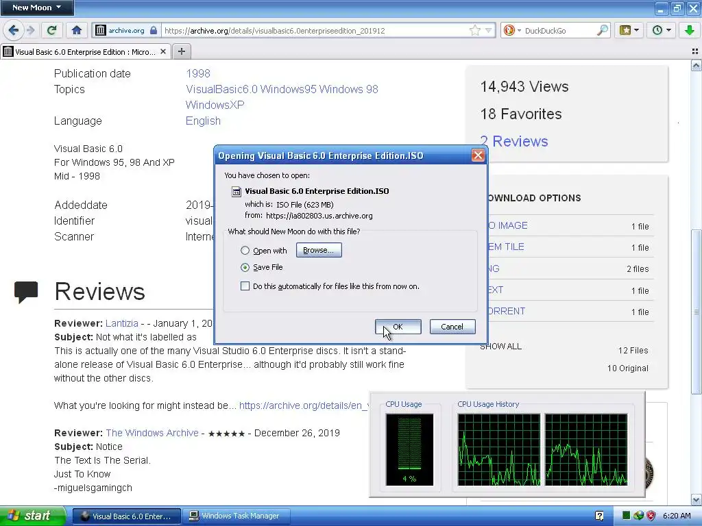Click the Reviews speech bubble icon
This screenshot has width=702, height=526.
(x=26, y=292)
